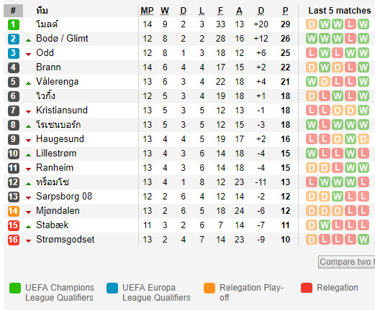Open the Ranheim team link

click(55, 168)
